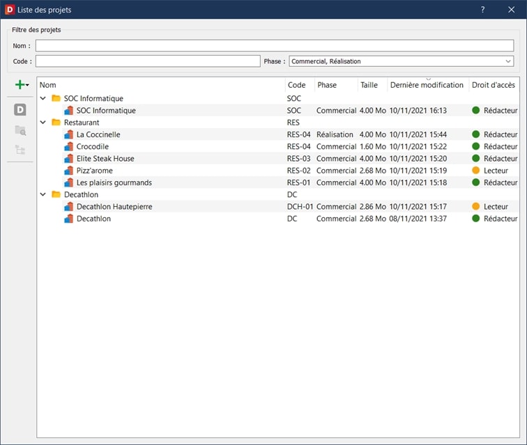
Task: Click the grey D open project icon
Action: 20,110
